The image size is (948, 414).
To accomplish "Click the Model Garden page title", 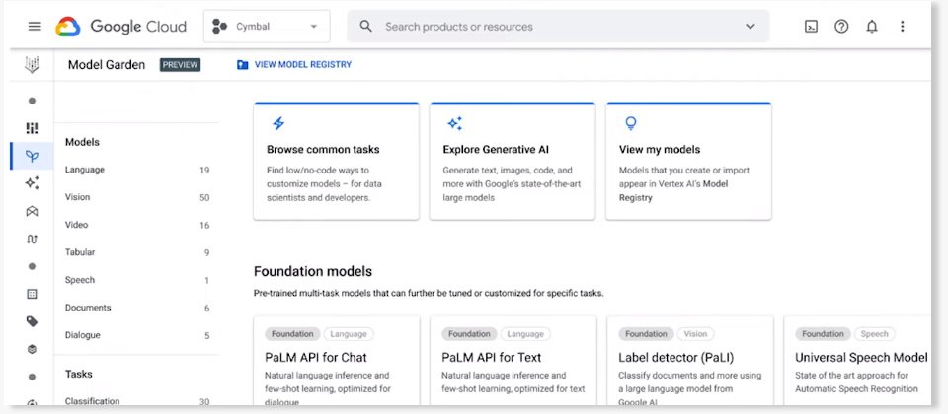I will 107,65.
